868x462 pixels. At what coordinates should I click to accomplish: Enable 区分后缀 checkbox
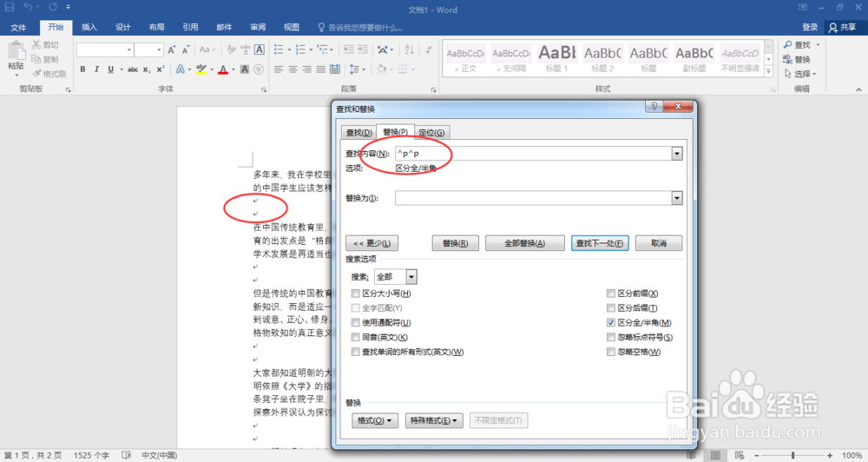pos(611,308)
